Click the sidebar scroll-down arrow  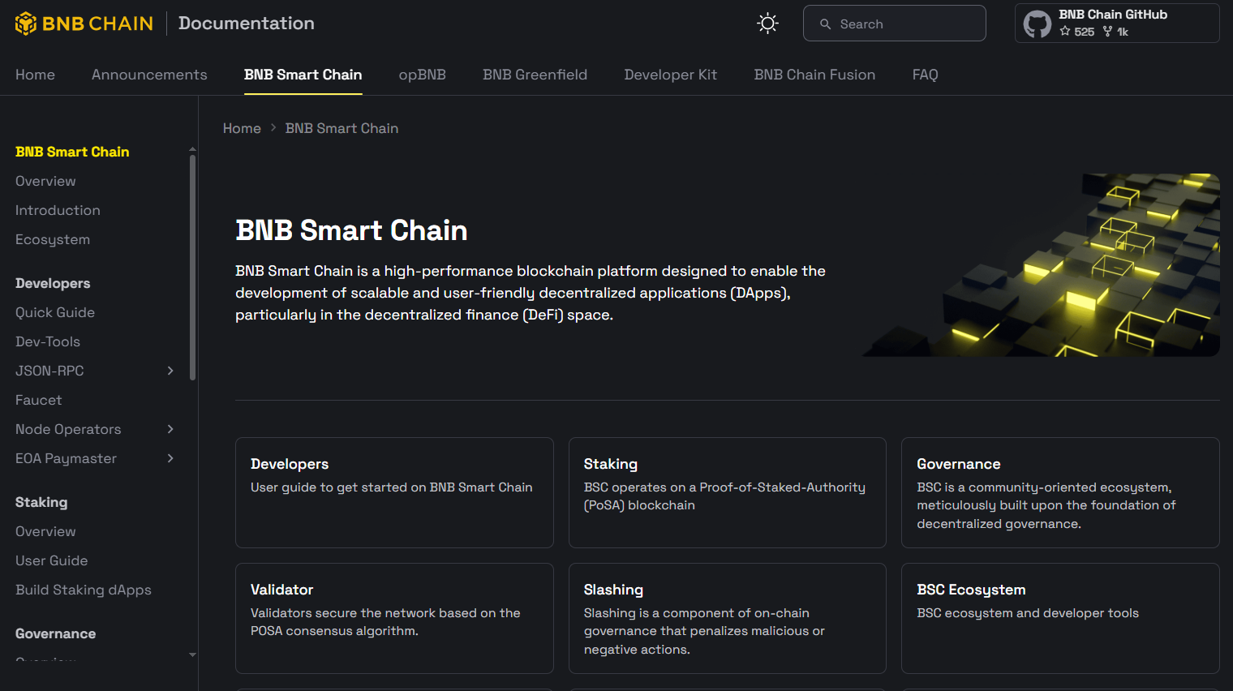[192, 655]
